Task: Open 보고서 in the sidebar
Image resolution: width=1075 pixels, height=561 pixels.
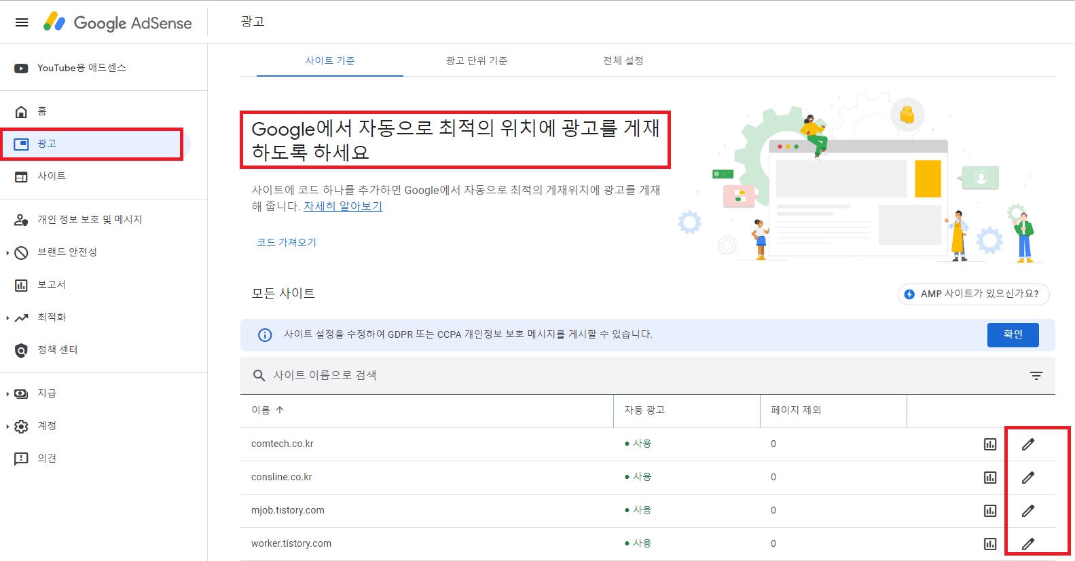Action: pos(52,285)
